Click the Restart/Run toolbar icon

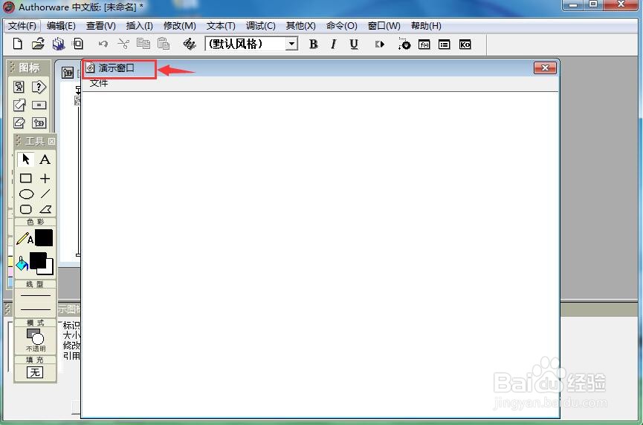[380, 45]
